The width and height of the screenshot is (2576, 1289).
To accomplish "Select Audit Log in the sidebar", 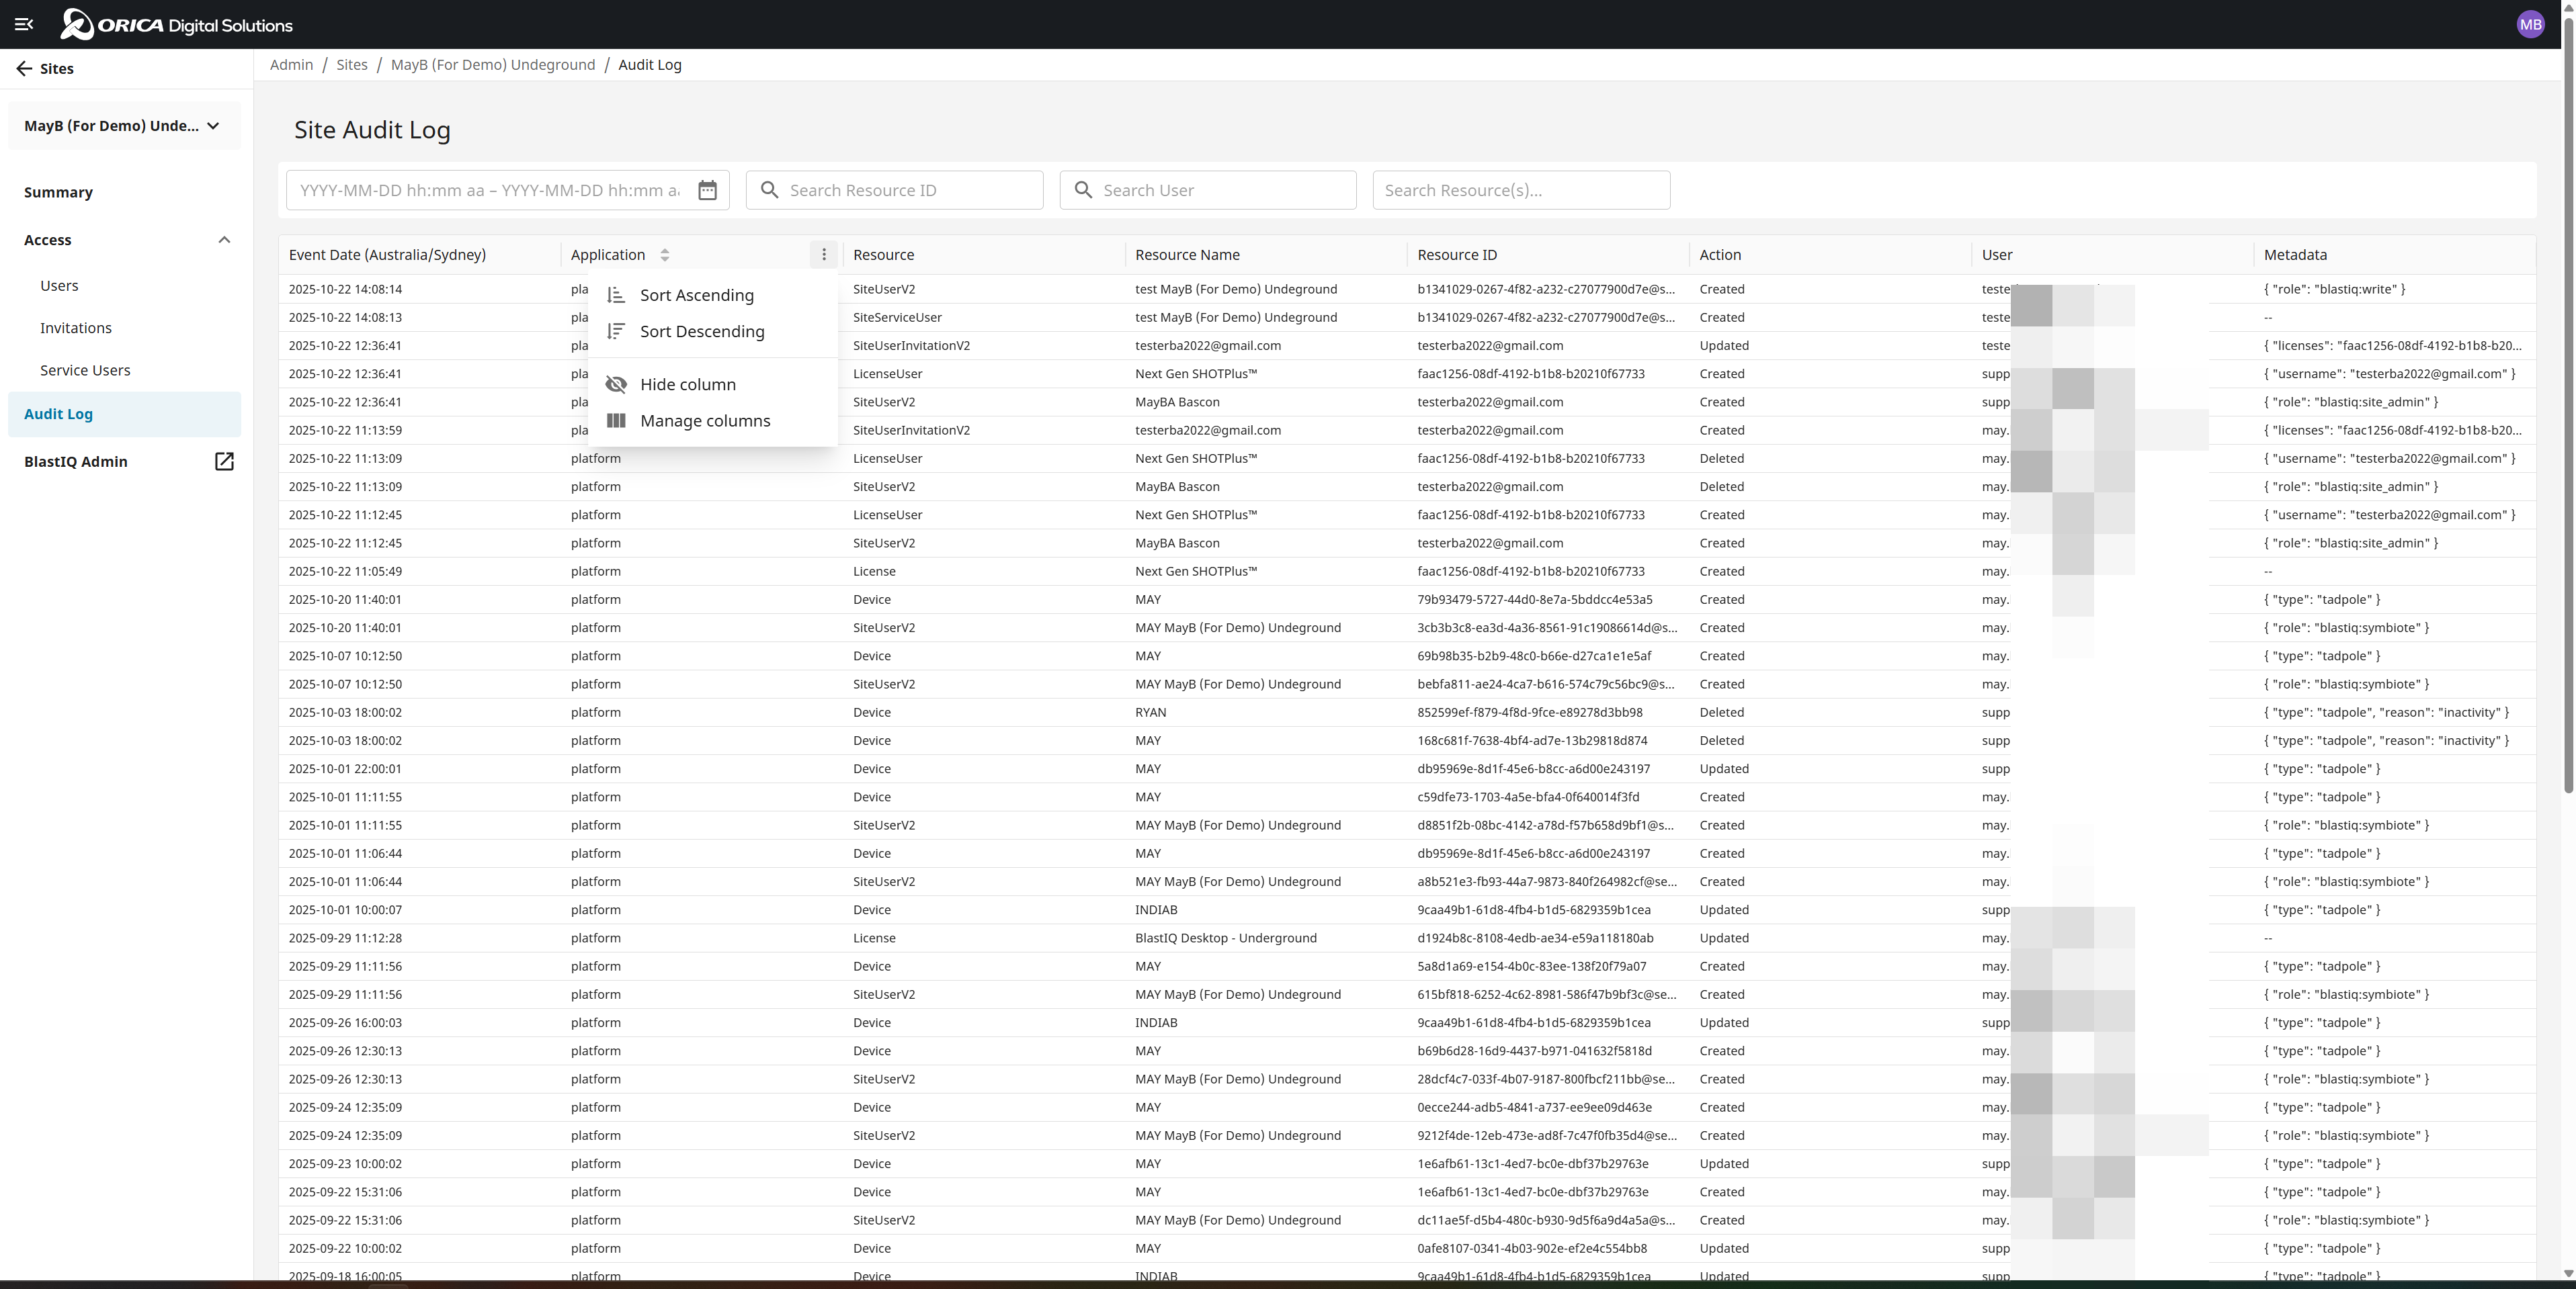I will tap(124, 414).
